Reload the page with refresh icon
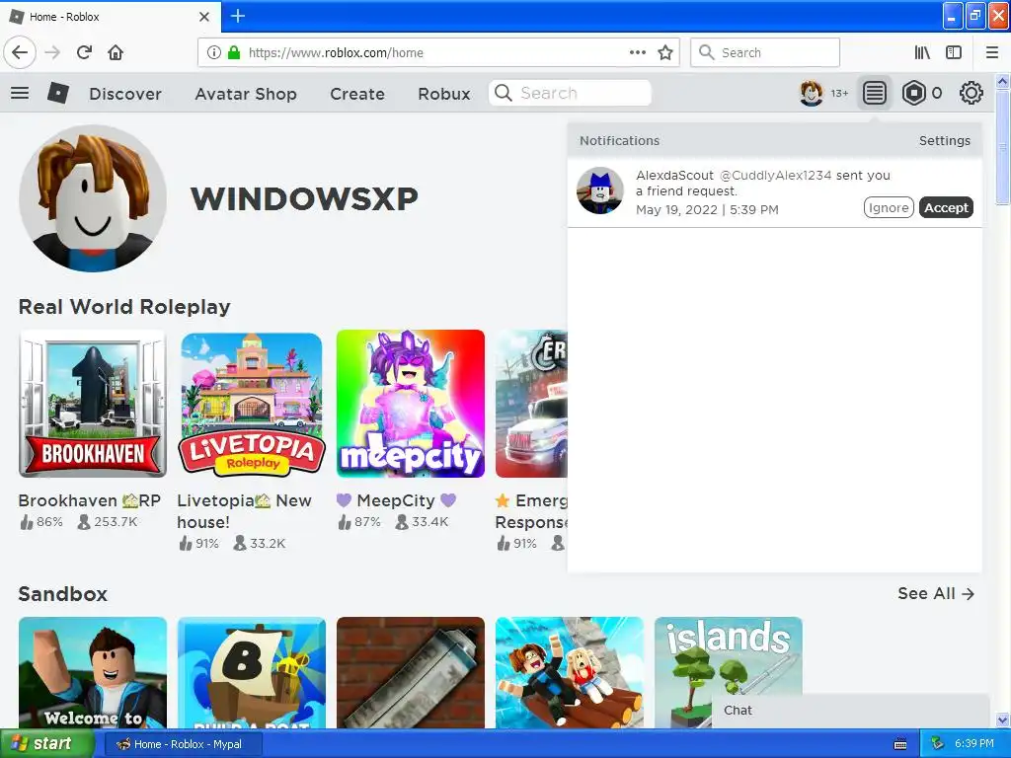The height and width of the screenshot is (758, 1011). tap(84, 52)
